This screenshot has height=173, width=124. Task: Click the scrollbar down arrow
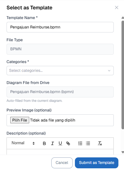point(123,152)
